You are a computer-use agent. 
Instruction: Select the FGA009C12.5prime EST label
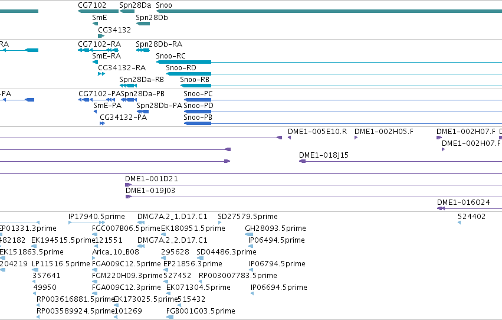126,264
